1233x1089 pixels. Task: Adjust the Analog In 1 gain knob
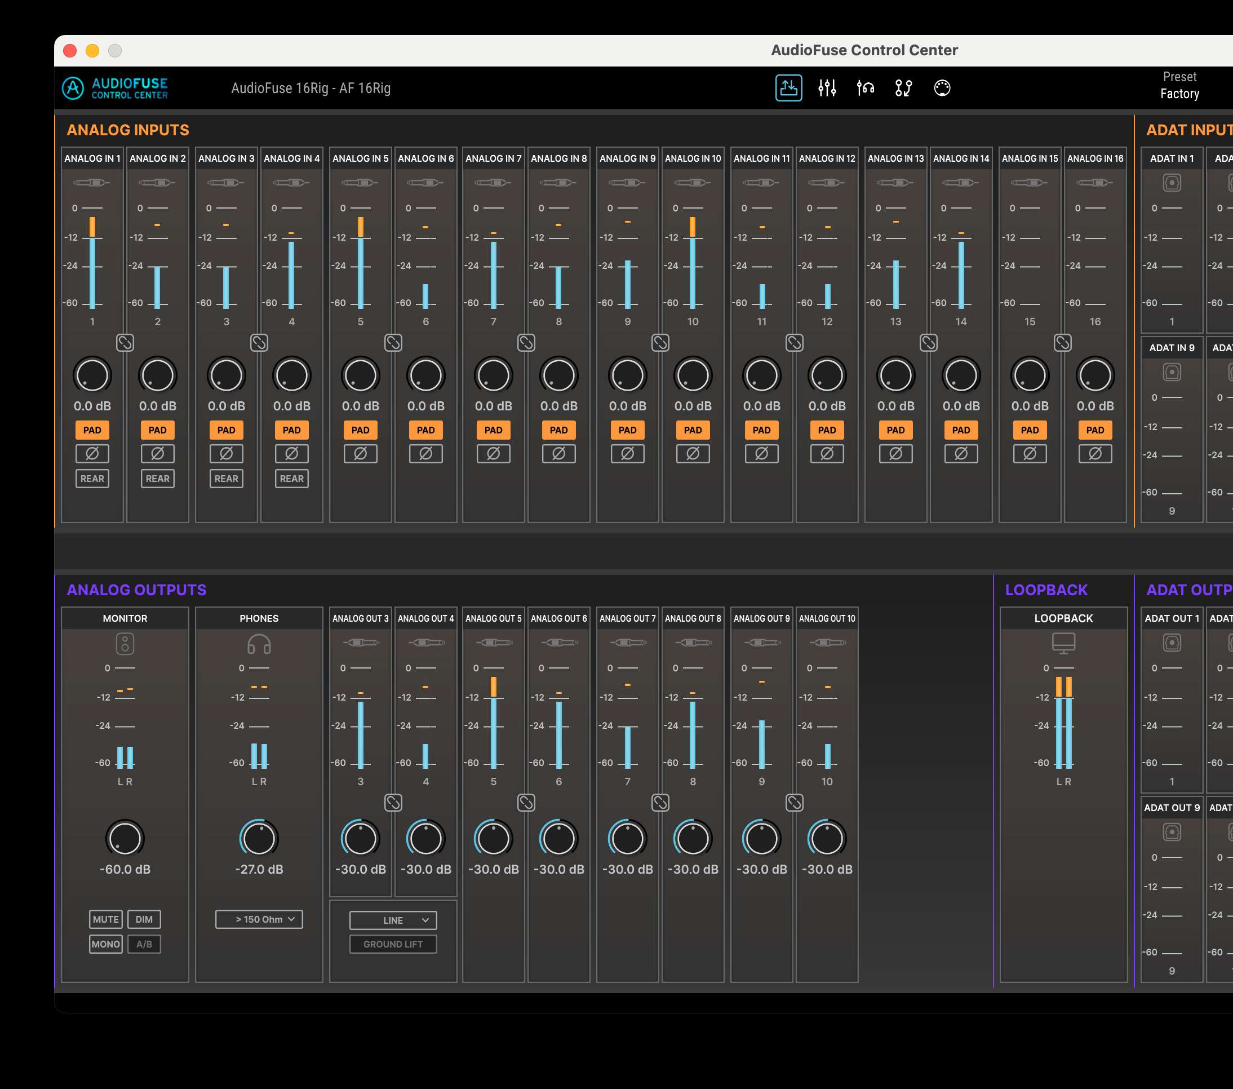[92, 375]
